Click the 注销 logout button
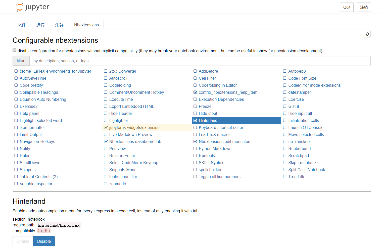381x246 pixels. (364, 7)
